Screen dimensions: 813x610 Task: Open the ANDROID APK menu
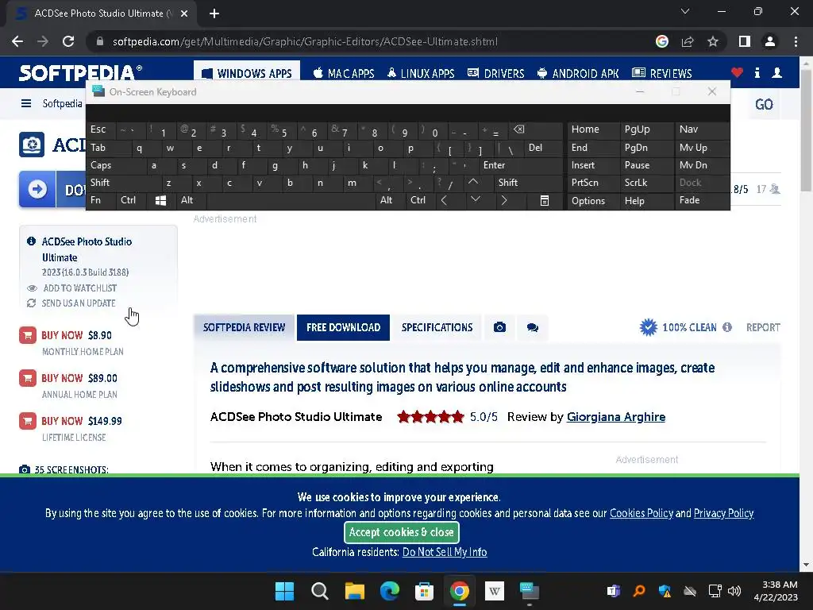(x=578, y=73)
